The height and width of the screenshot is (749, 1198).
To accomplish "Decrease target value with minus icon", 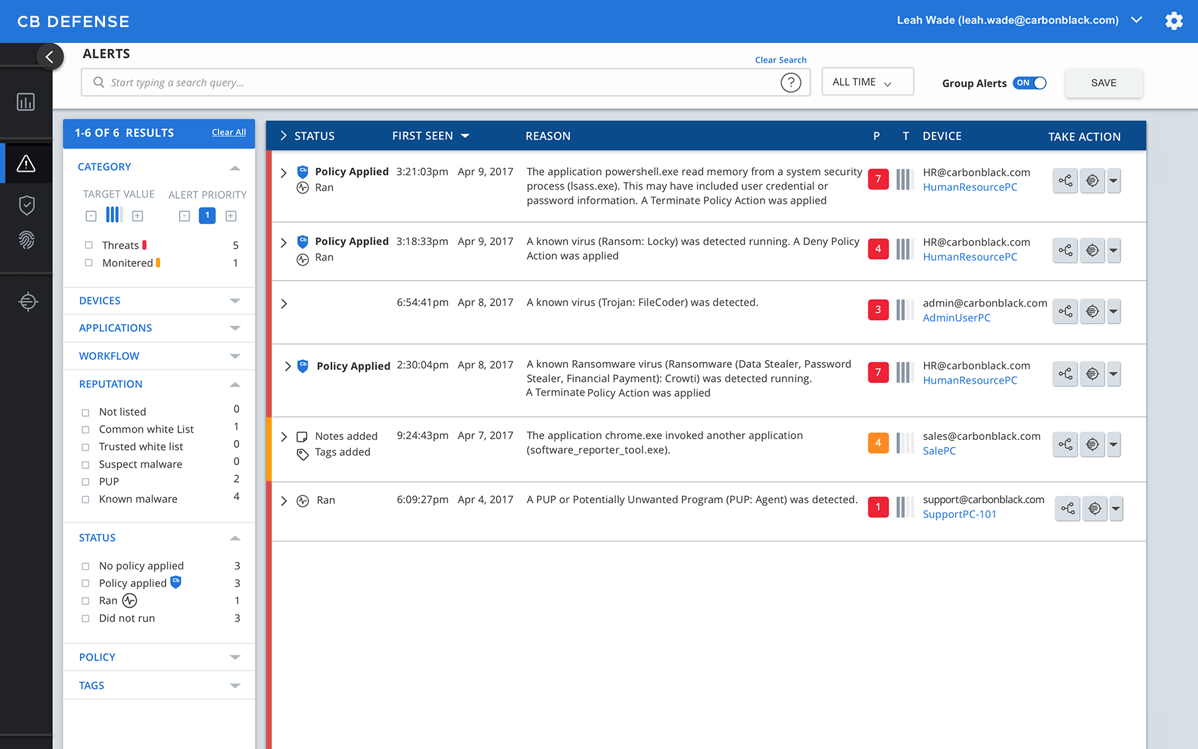I will pyautogui.click(x=91, y=216).
